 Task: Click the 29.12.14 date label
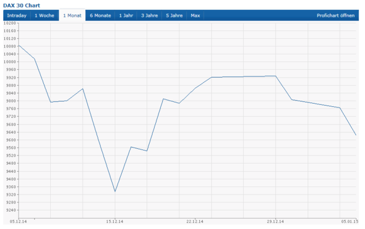(275, 222)
